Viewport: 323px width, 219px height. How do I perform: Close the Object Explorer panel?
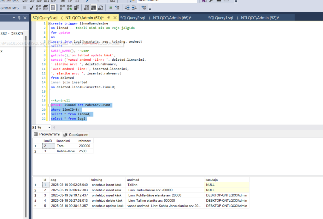tap(25, 18)
